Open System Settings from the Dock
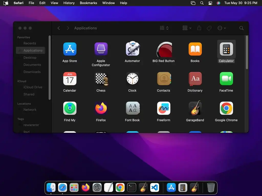 (97, 188)
